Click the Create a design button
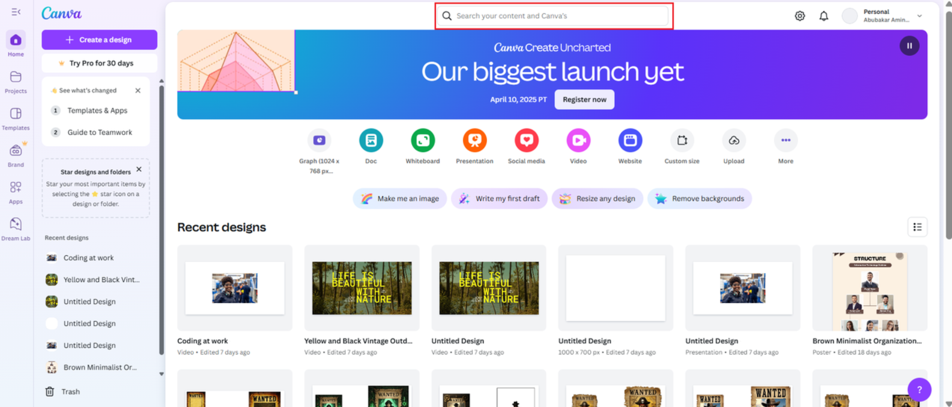The width and height of the screenshot is (952, 407). (99, 40)
